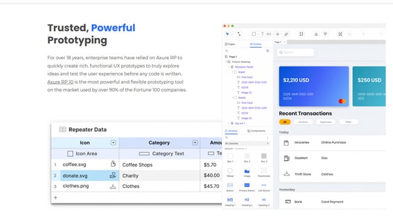Screen dimensions: 393x221
Task: Click the Thrift Store transaction row
Action: (333, 174)
